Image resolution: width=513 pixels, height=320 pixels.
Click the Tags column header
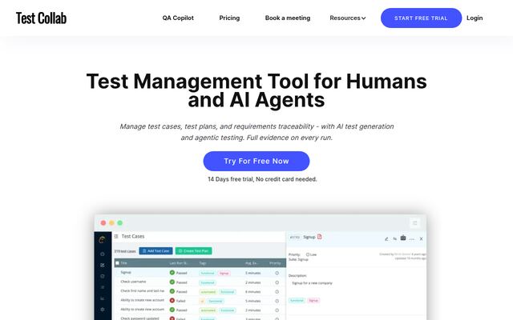[x=203, y=263]
